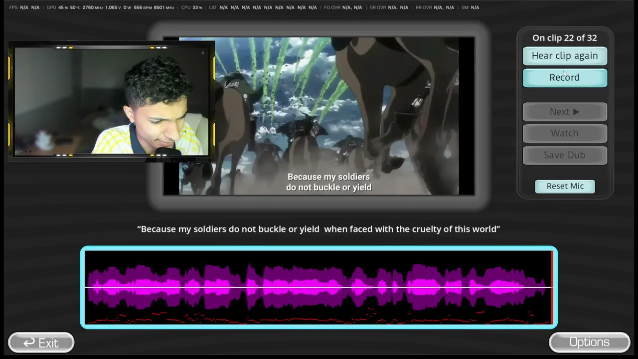Click the "On clip 22 of 32" label
Viewport: 638px width, 359px height.
pyautogui.click(x=565, y=38)
